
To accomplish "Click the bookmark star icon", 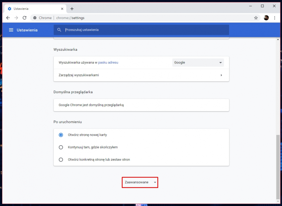I will [256, 18].
